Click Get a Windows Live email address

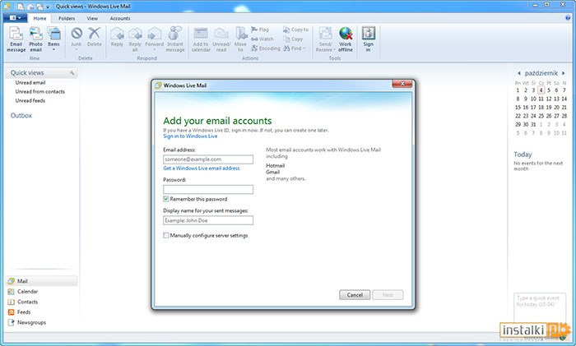pos(201,168)
